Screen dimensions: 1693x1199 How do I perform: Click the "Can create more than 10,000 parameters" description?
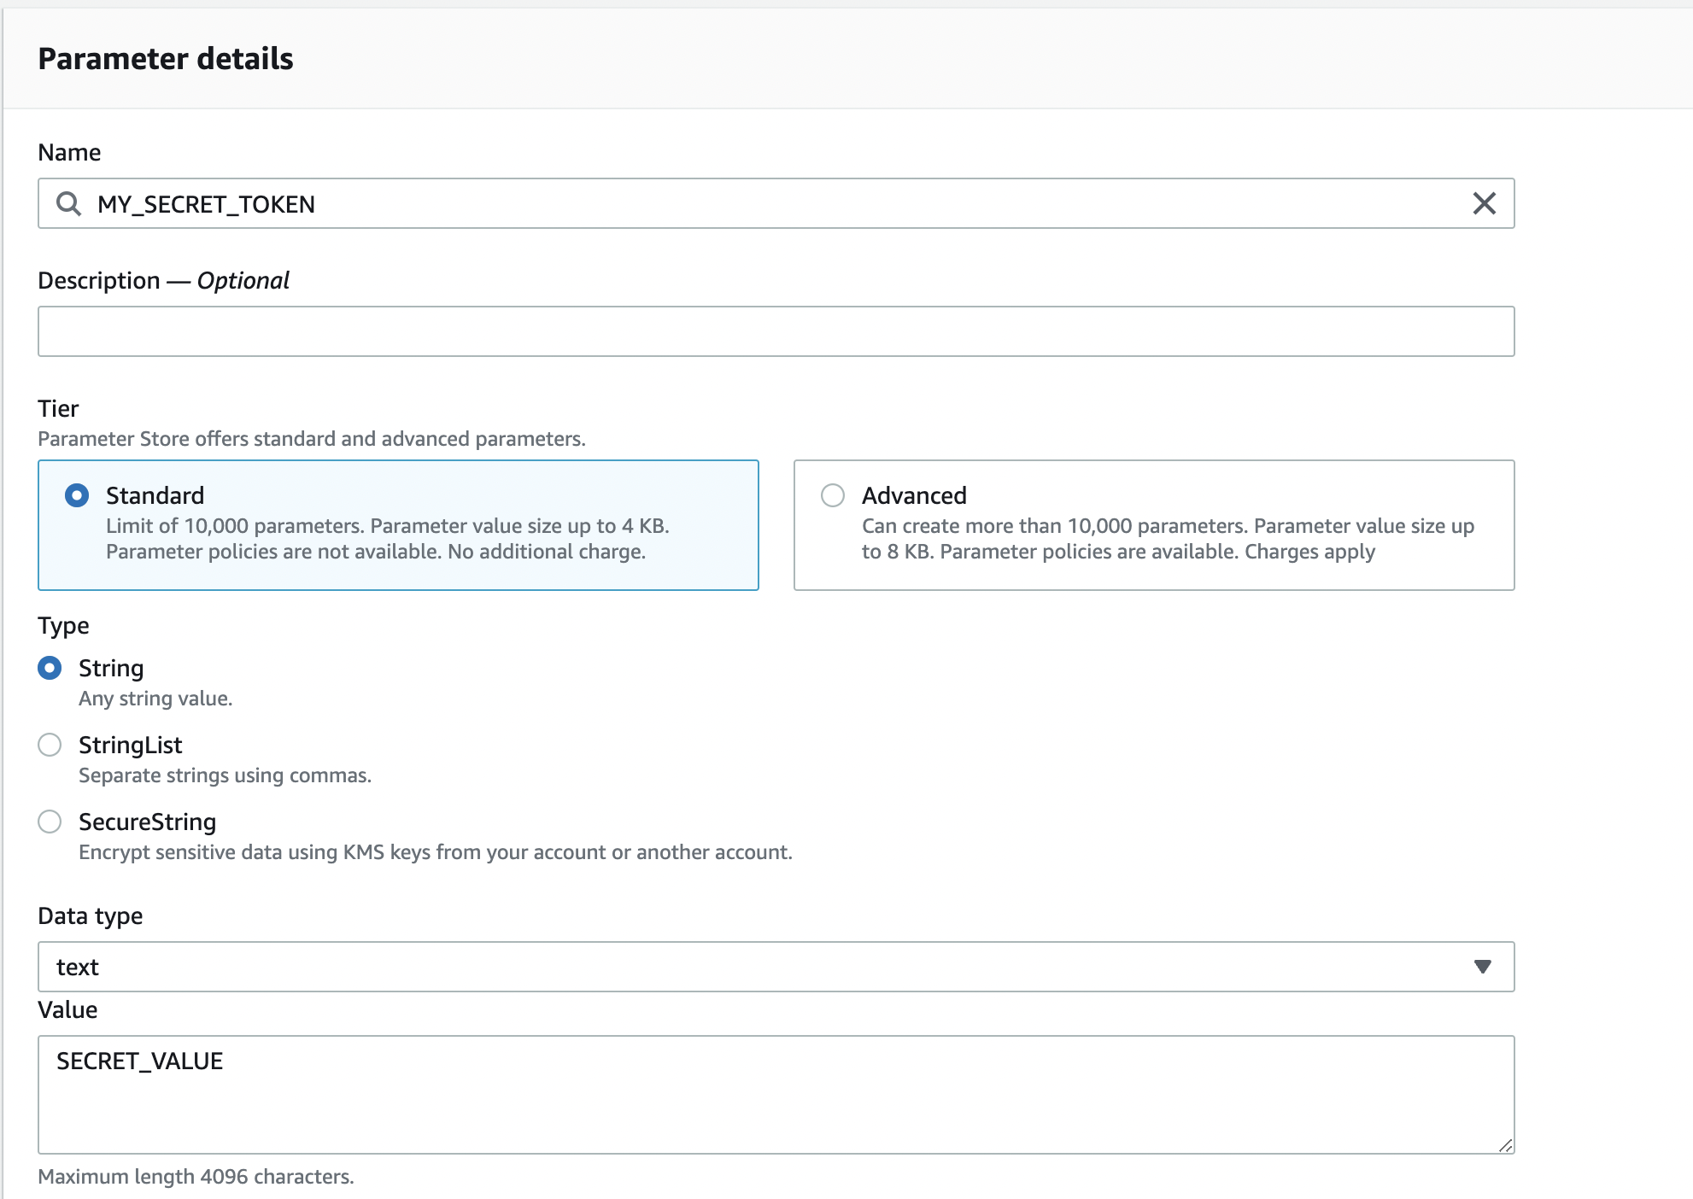pyautogui.click(x=1168, y=539)
